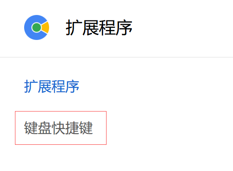Screen dimensions: 233x171
Task: Click the Cent Browser logo icon
Action: 37,27
